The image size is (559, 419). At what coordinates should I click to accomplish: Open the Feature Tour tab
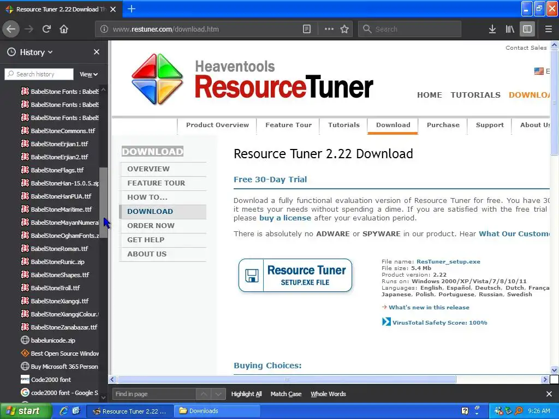point(288,125)
